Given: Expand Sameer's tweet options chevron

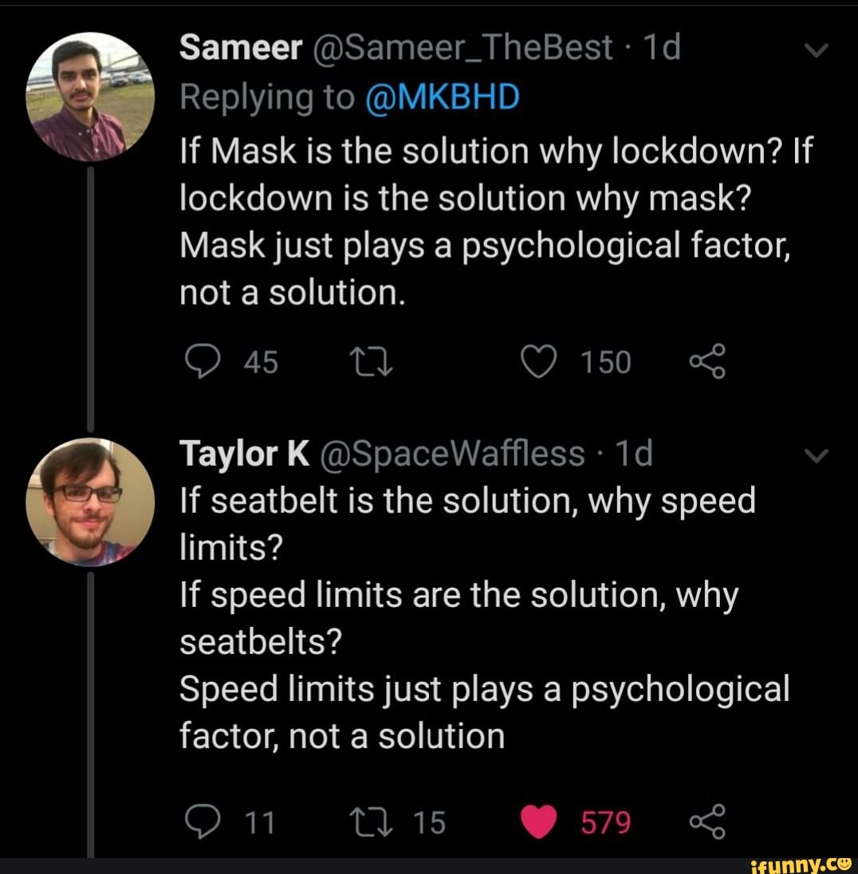Looking at the screenshot, I should coord(815,49).
